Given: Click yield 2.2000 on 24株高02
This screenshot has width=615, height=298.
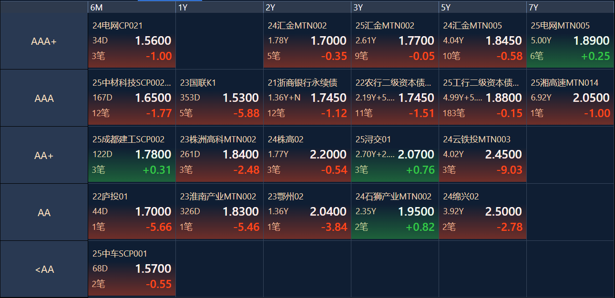Looking at the screenshot, I should tap(328, 155).
